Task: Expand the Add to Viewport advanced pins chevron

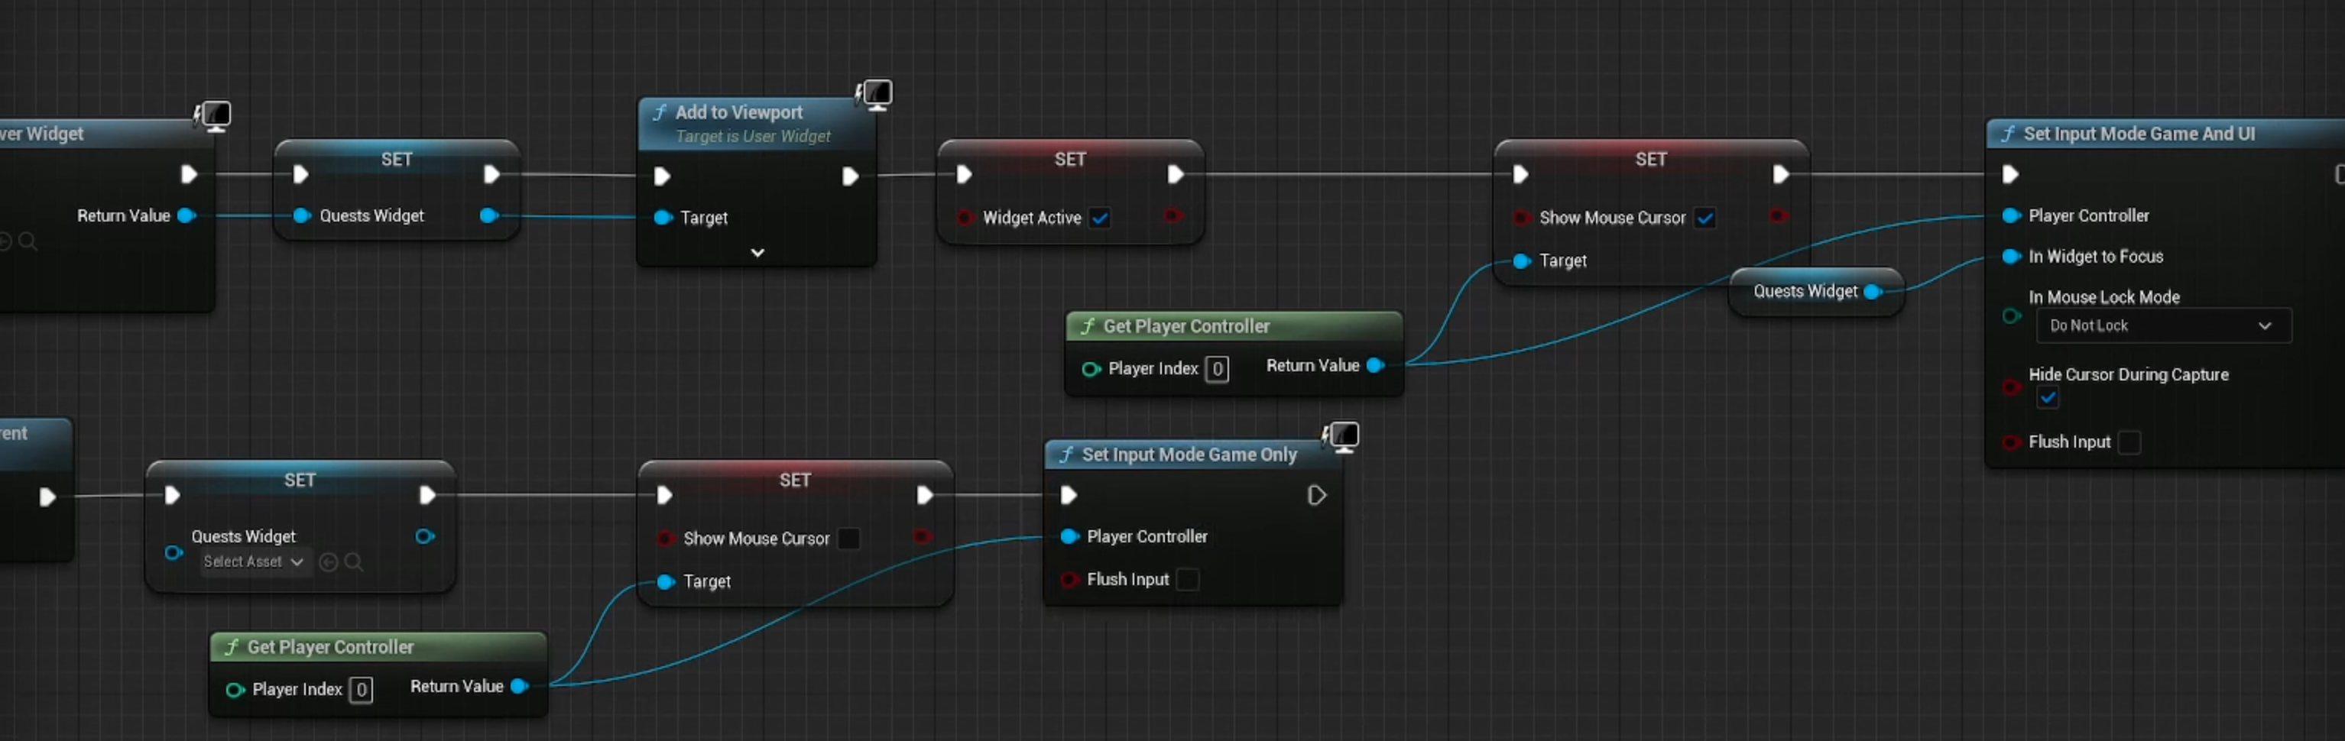Action: pos(757,252)
